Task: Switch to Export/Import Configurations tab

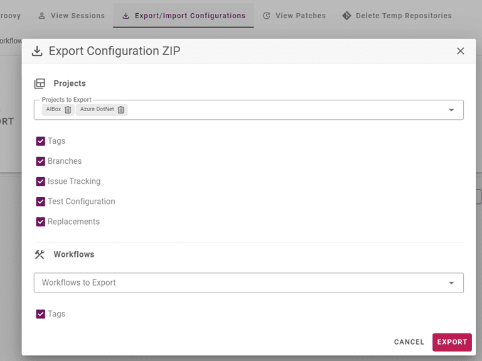Action: (x=183, y=16)
